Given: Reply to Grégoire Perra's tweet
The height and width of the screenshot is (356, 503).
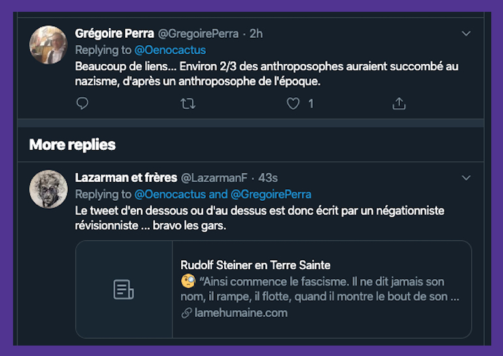Looking at the screenshot, I should pos(82,103).
